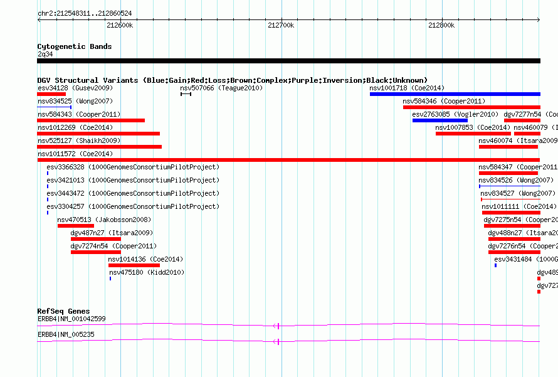Select the black 2q34 cytogenetic band bar
Image resolution: width=558 pixels, height=377 pixels.
coord(288,61)
